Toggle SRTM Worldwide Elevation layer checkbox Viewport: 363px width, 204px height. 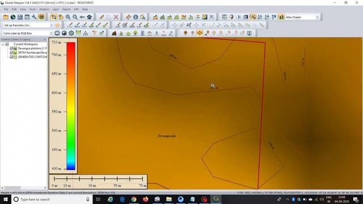[x=11, y=53]
